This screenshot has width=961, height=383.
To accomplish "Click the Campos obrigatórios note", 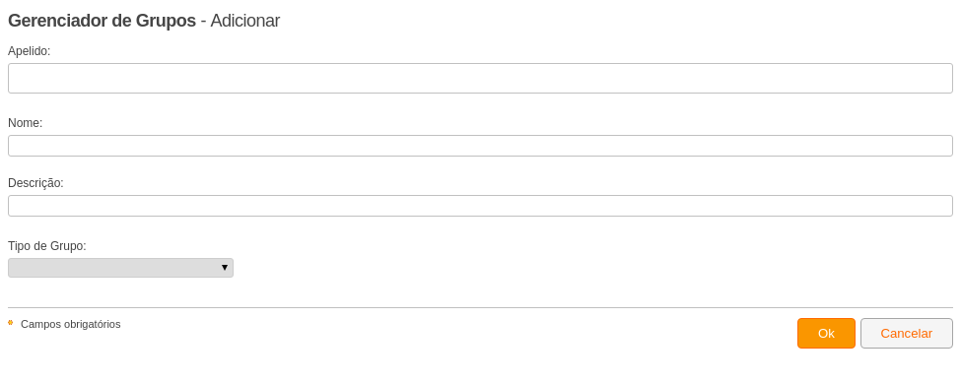I will click(x=71, y=324).
